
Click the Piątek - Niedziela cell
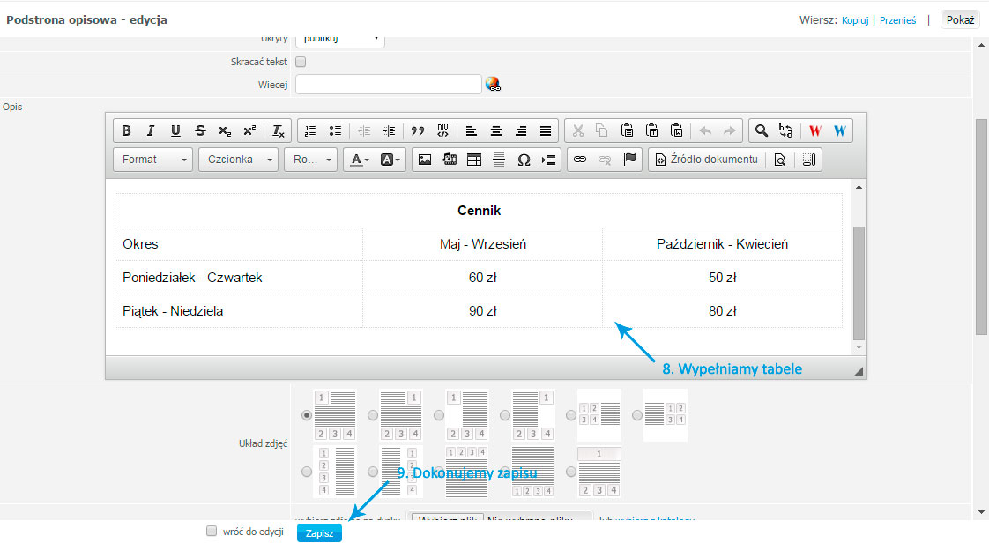pyautogui.click(x=238, y=311)
